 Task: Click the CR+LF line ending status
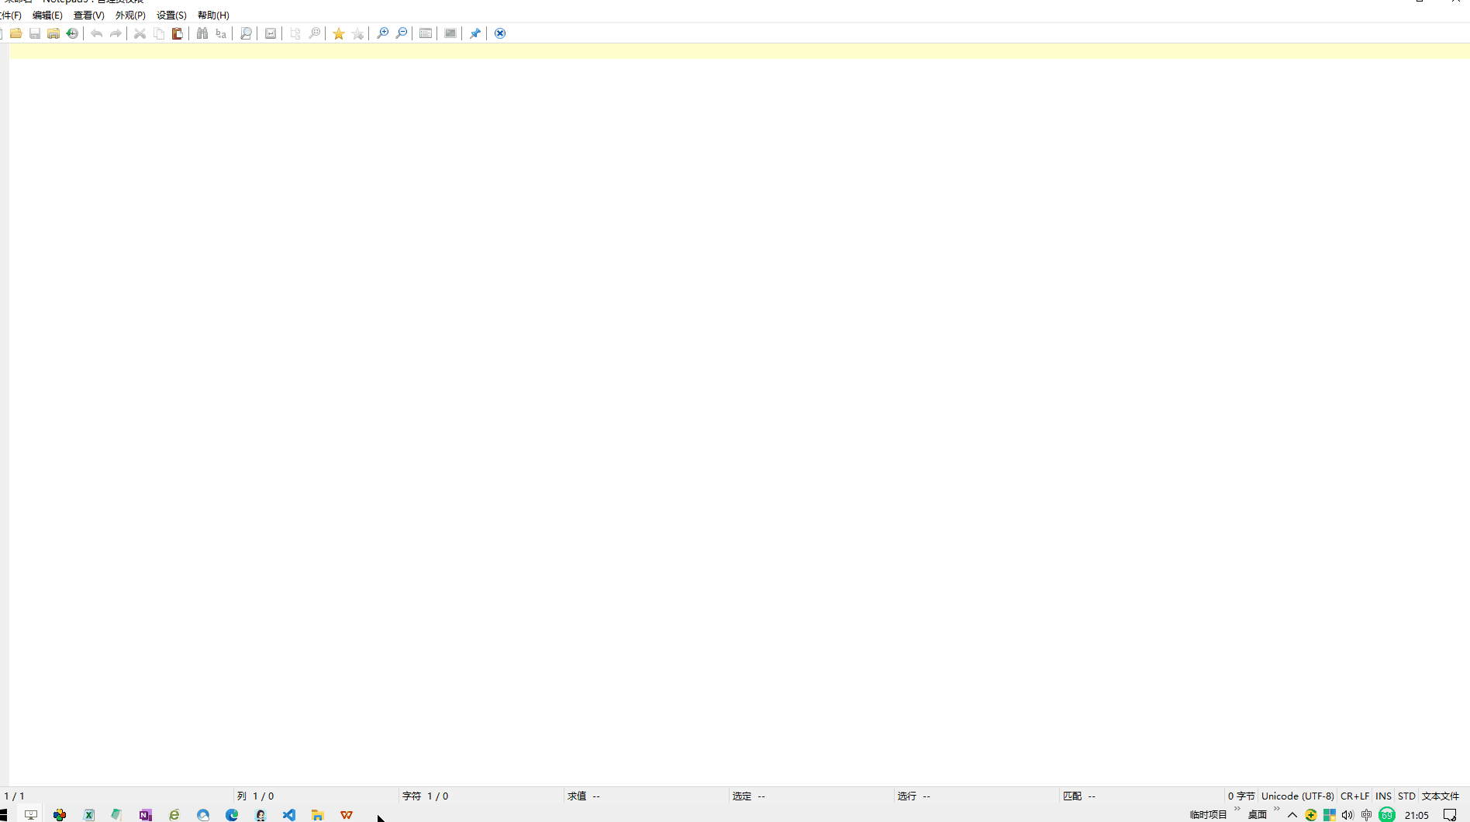1354,796
